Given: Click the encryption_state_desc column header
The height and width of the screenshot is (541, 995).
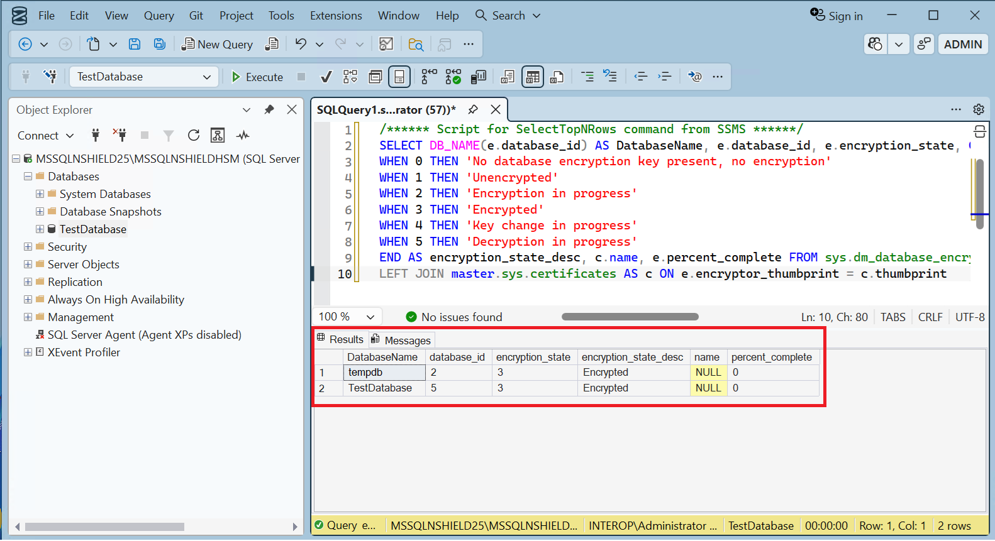Looking at the screenshot, I should click(632, 357).
